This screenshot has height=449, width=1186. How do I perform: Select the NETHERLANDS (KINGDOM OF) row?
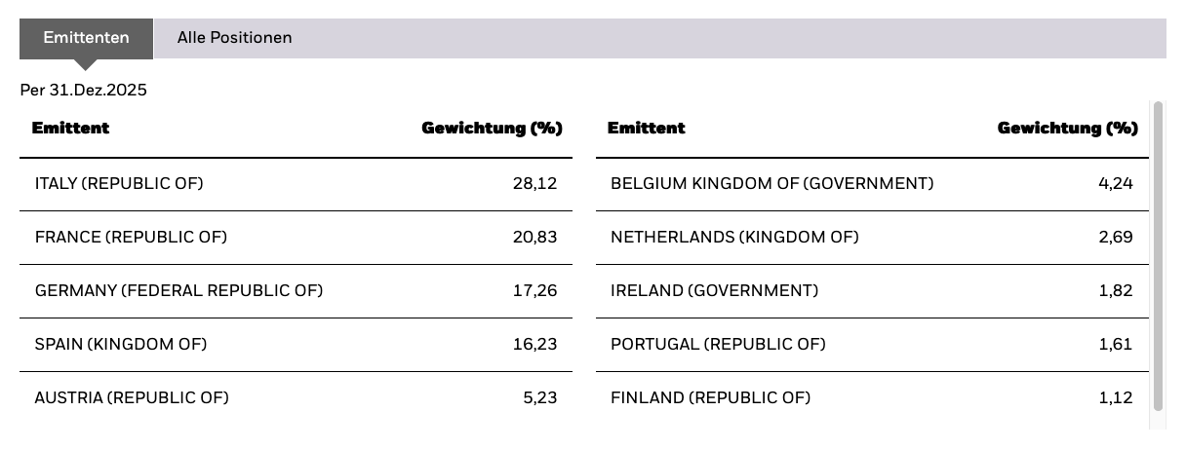coord(734,237)
